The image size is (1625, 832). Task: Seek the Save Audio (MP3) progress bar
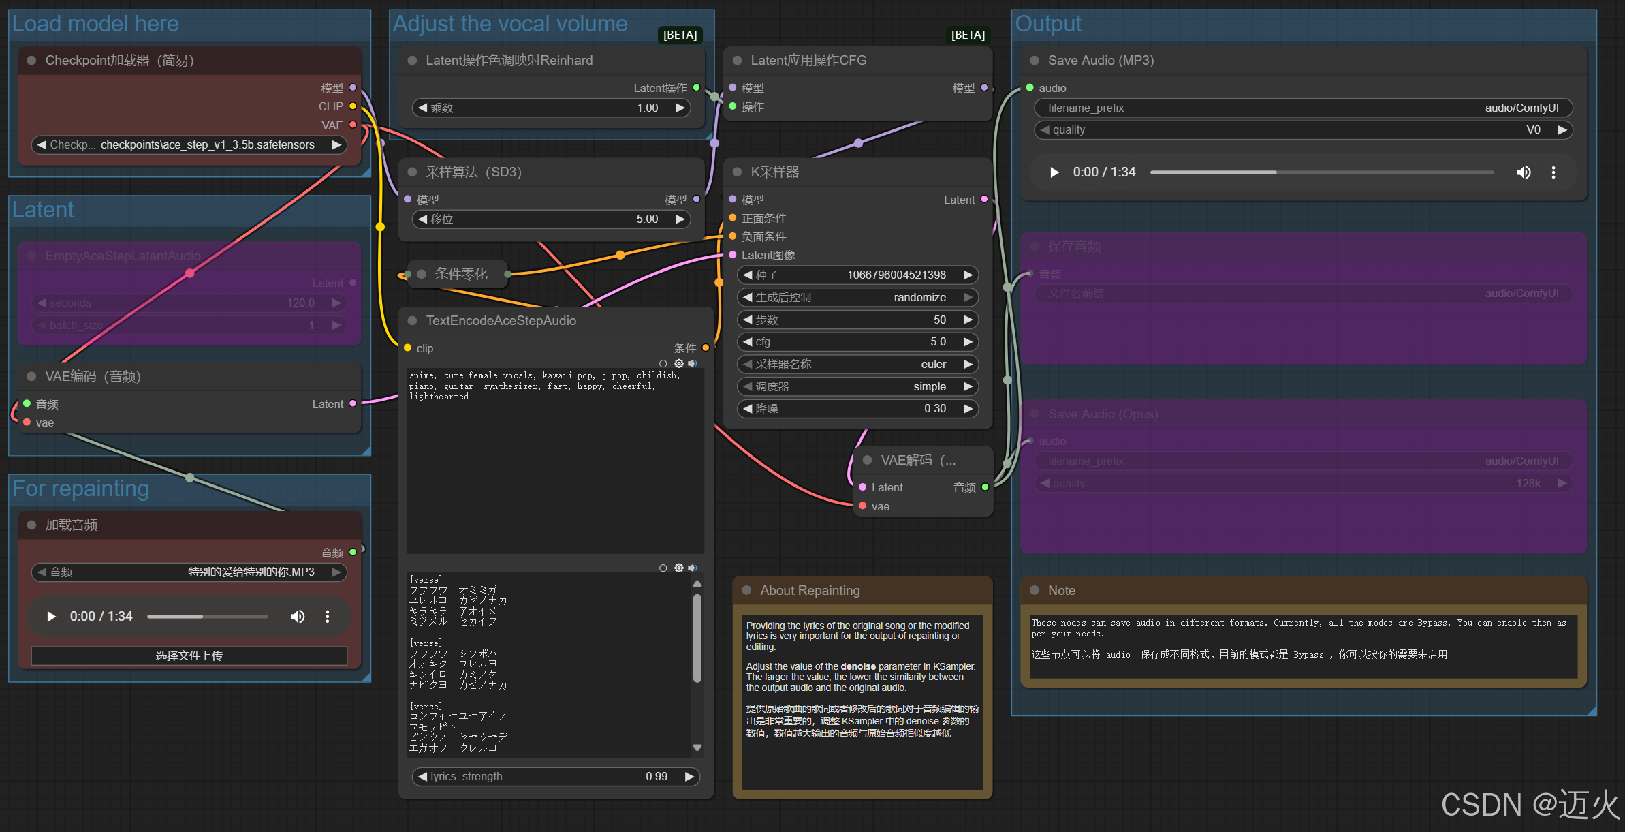click(x=1322, y=172)
